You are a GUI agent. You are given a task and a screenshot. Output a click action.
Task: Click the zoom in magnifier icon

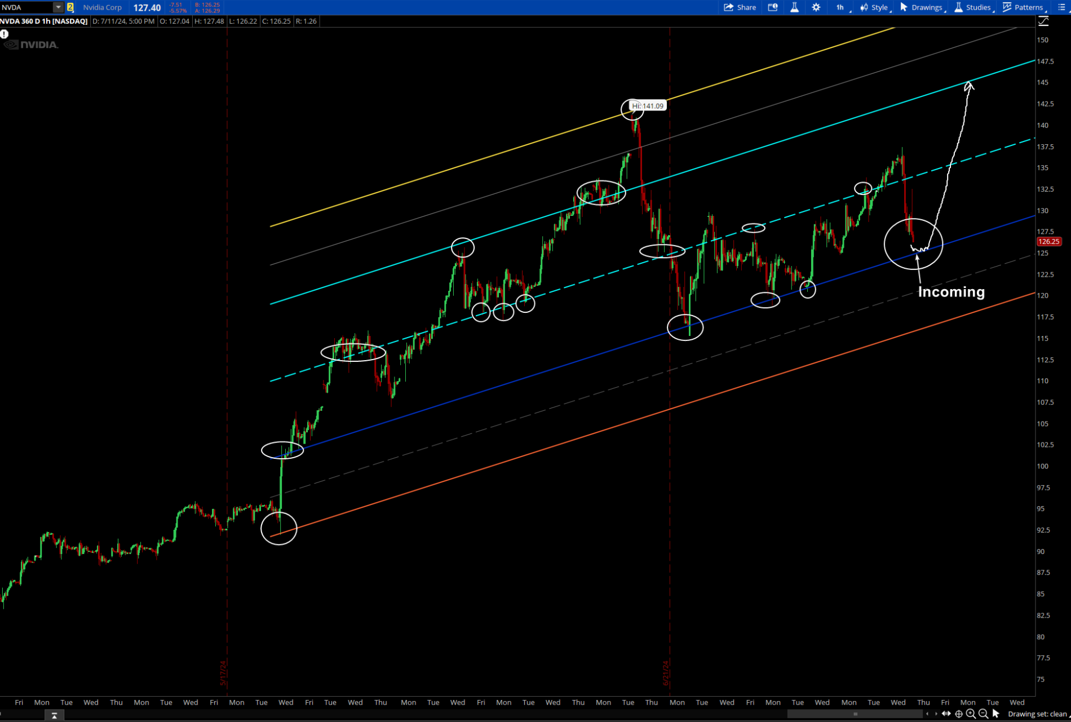click(971, 714)
